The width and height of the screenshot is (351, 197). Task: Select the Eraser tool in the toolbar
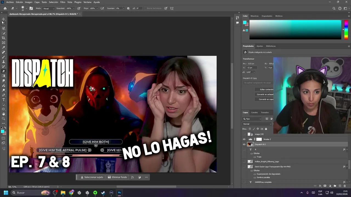coord(4,71)
